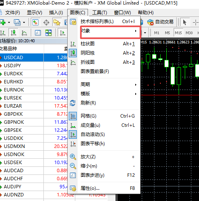Toggle 图表平移(h) chart shift option
The height and width of the screenshot is (201, 199).
[104, 144]
